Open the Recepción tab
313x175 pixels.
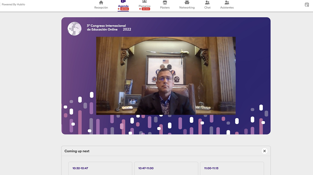(101, 5)
